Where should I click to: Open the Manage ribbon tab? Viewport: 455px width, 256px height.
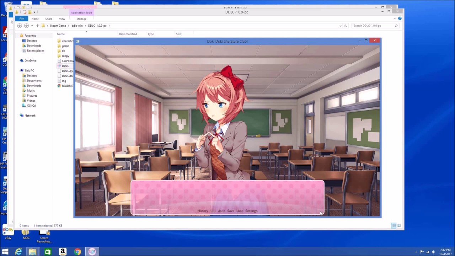(81, 19)
